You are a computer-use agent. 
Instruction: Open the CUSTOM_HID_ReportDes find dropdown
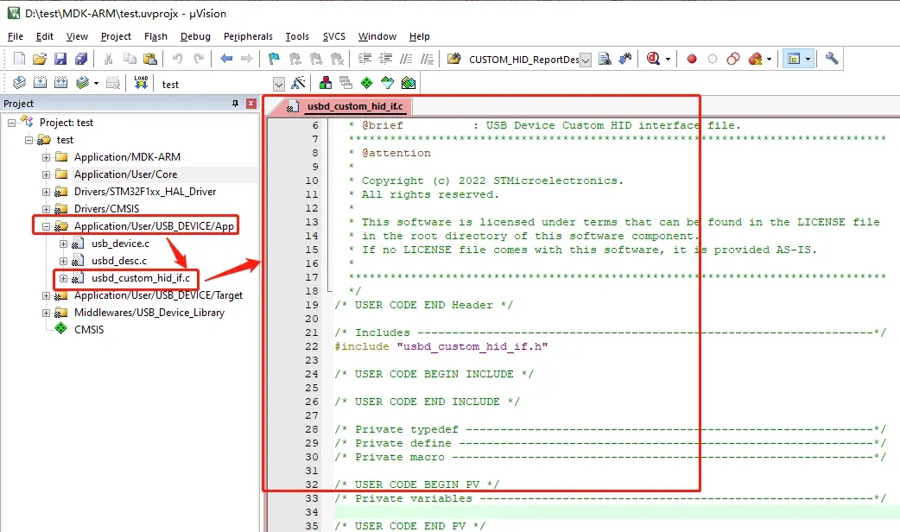click(x=586, y=60)
